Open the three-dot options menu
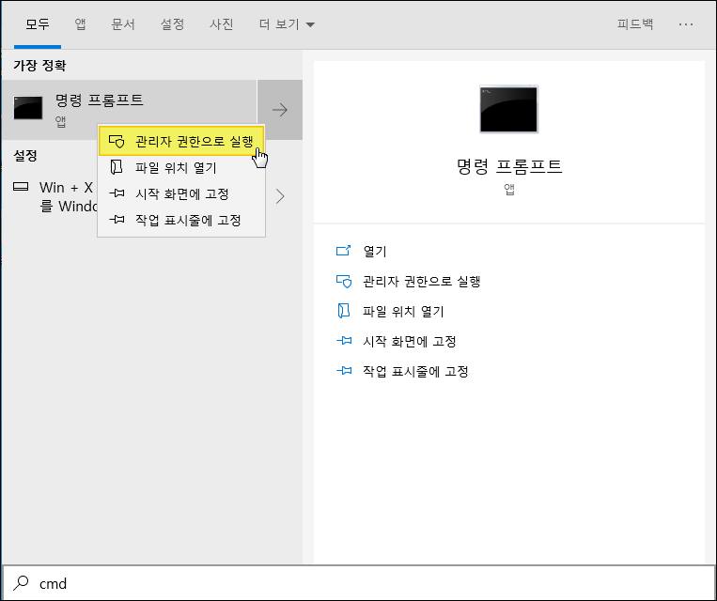 pos(685,24)
